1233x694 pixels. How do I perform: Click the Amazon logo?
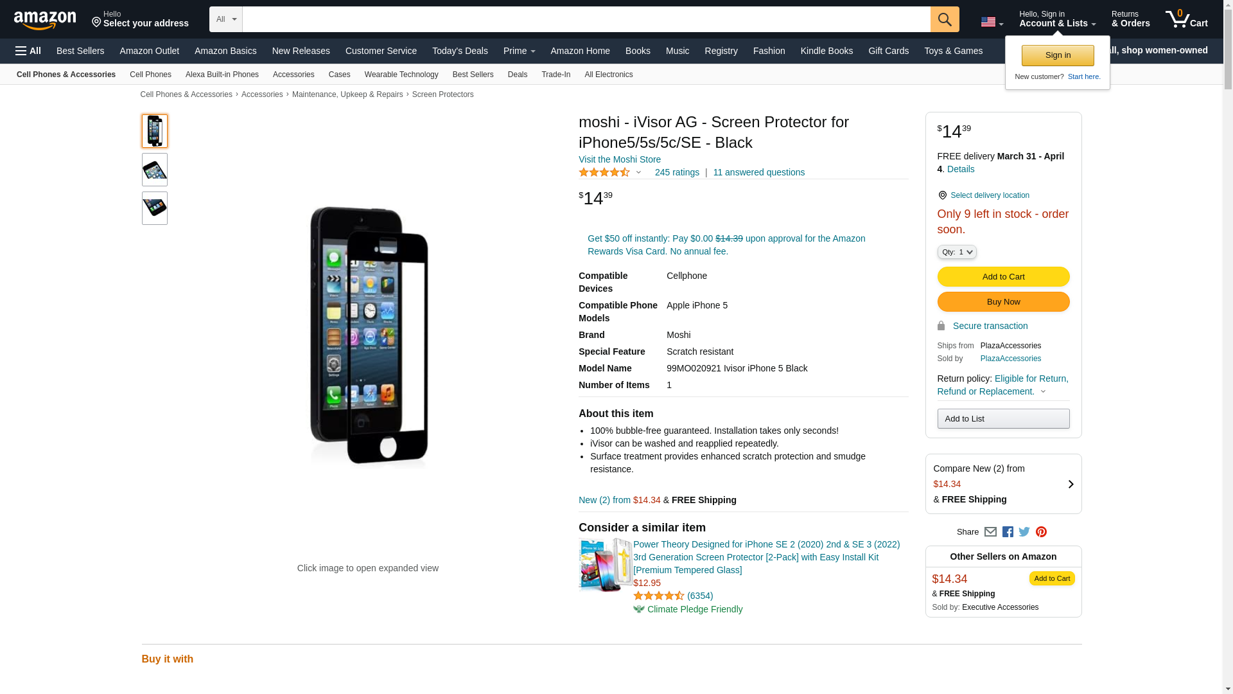(x=45, y=20)
